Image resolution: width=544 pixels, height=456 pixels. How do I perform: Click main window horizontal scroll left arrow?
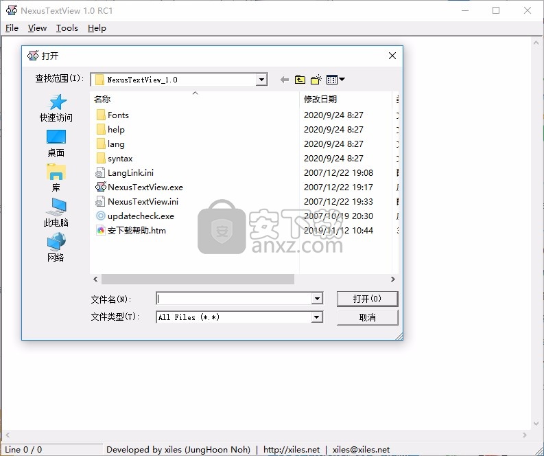pos(8,435)
